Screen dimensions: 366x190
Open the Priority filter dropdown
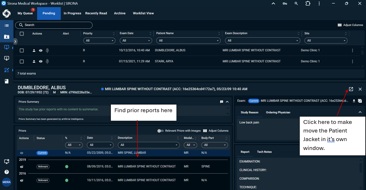pos(99,41)
